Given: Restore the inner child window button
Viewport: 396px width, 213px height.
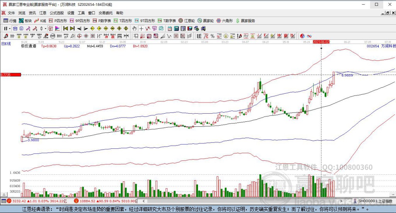Looking at the screenshot, I should [387, 13].
